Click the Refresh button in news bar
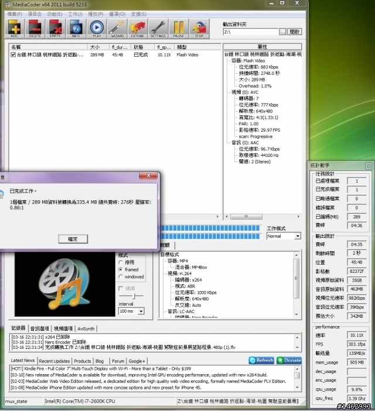The width and height of the screenshot is (375, 411). pos(261,361)
